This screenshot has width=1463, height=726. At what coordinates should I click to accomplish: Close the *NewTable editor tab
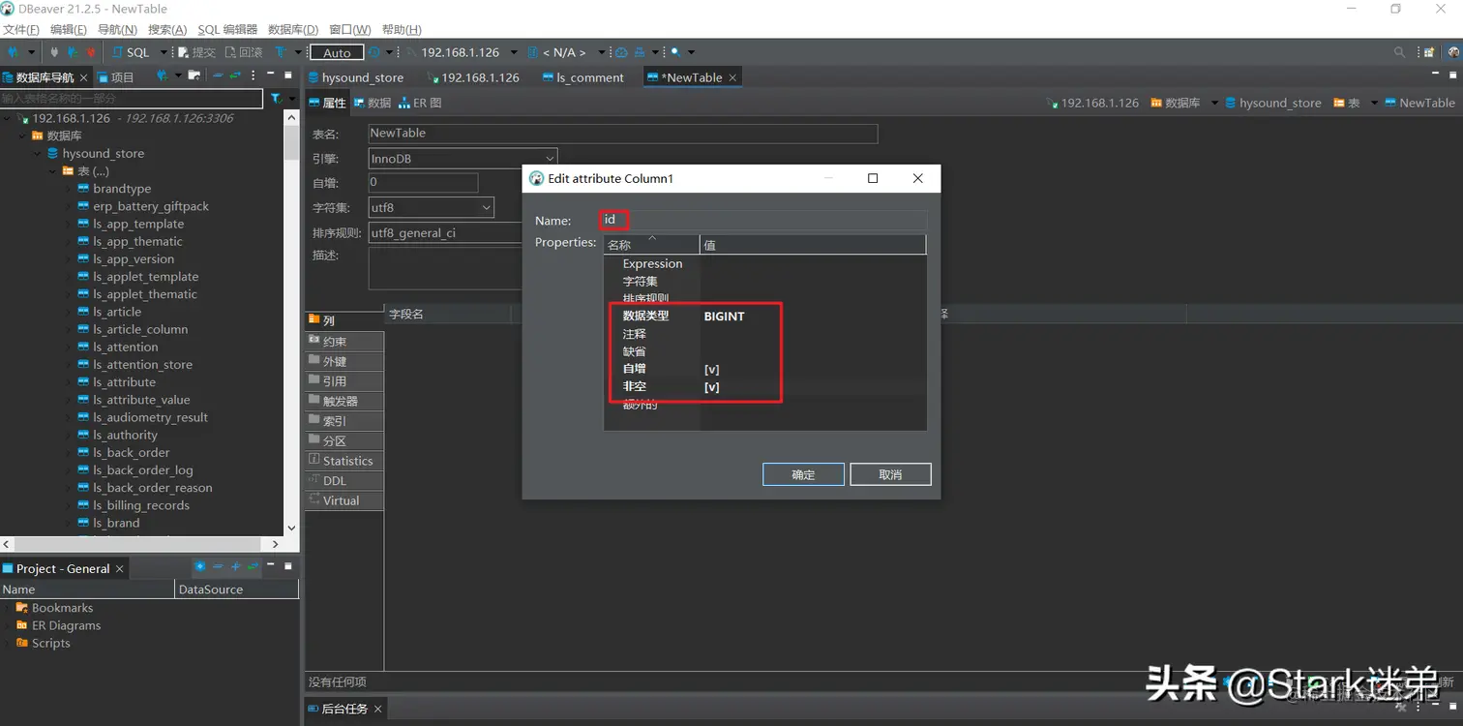[x=732, y=77]
